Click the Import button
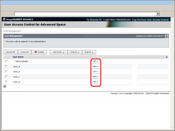175x131 pixels. click(75, 52)
